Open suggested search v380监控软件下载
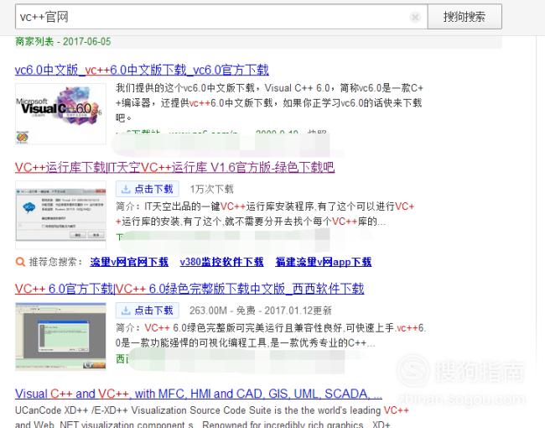This screenshot has height=428, width=545. (221, 262)
